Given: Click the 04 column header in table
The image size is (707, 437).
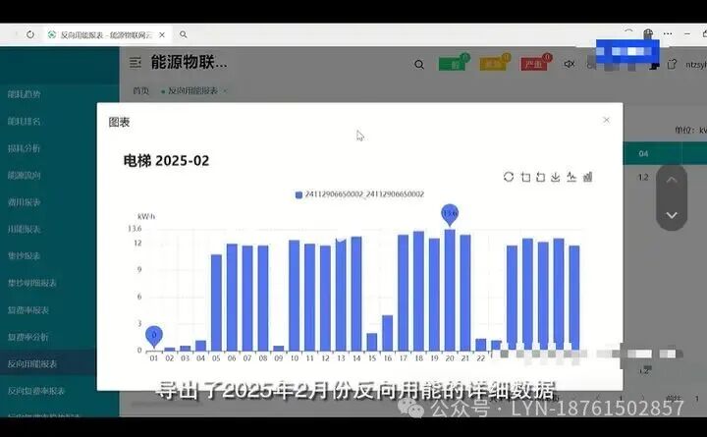Looking at the screenshot, I should 643,154.
